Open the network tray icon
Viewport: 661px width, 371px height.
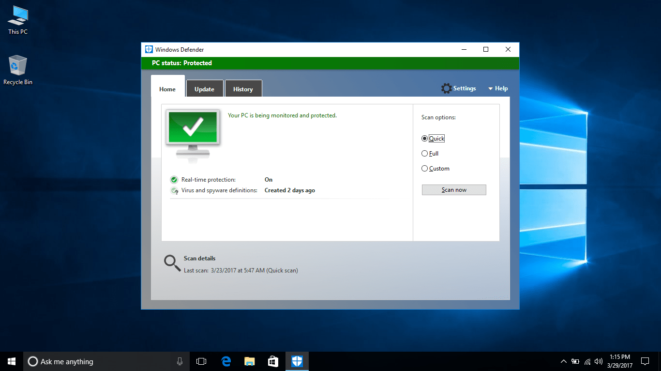(x=587, y=361)
